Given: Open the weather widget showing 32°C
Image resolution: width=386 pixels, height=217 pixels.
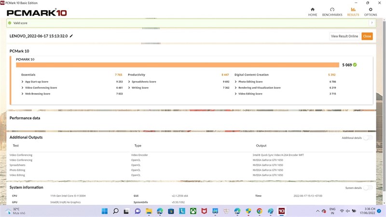Looking at the screenshot, I should [x=15, y=211].
